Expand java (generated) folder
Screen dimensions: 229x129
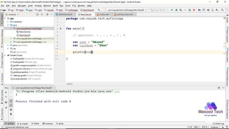click(x=8, y=45)
